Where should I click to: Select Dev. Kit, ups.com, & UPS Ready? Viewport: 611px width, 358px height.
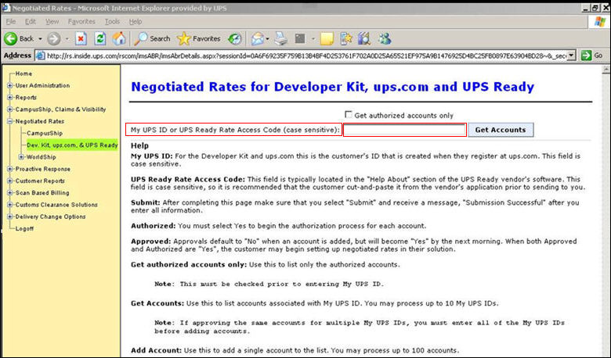point(72,145)
